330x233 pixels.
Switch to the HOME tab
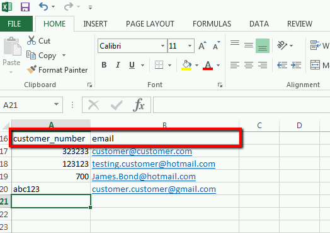(x=55, y=24)
